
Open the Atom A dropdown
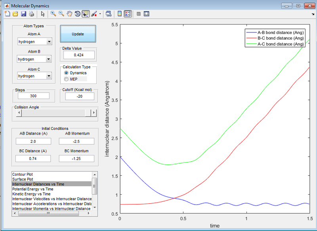click(x=35, y=42)
